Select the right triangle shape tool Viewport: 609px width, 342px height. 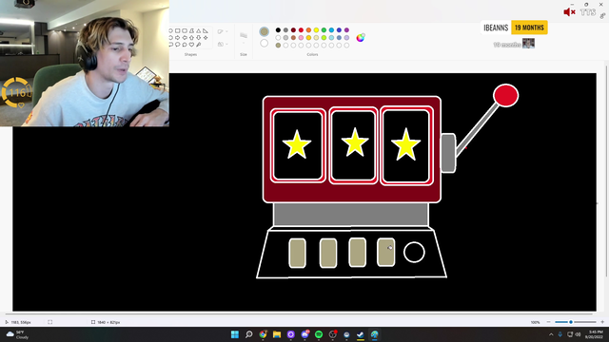pos(206,30)
